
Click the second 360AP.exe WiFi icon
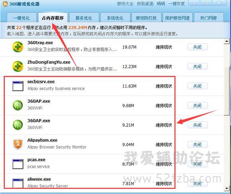point(18,125)
